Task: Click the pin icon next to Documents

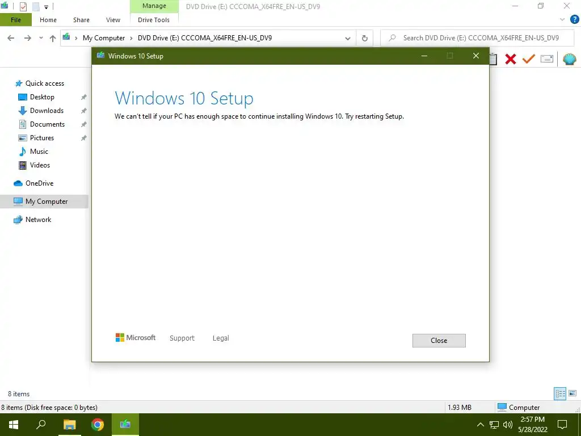Action: tap(84, 124)
